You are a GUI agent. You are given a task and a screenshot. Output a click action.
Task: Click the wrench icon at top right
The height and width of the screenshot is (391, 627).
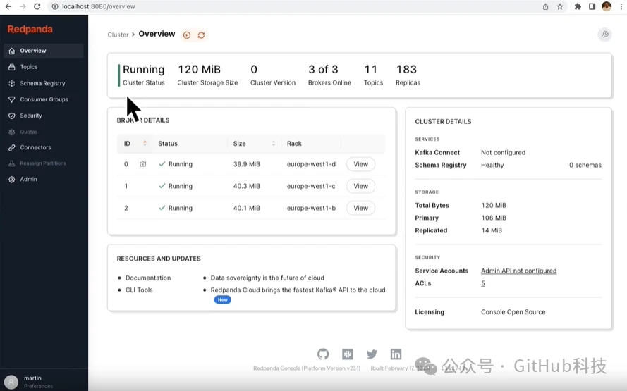[x=604, y=35]
